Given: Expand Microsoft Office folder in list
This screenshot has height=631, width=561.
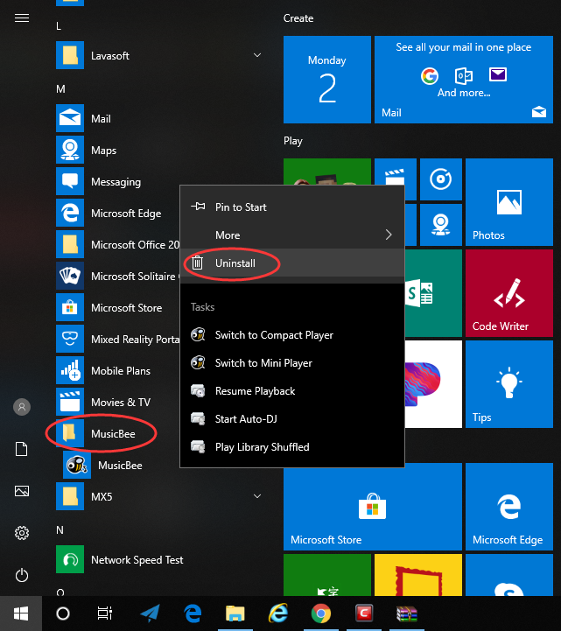Looking at the screenshot, I should 117,244.
